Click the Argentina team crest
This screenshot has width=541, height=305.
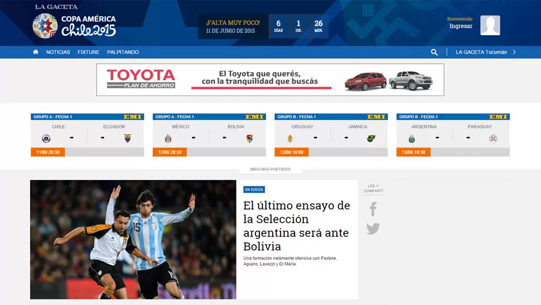pos(412,139)
